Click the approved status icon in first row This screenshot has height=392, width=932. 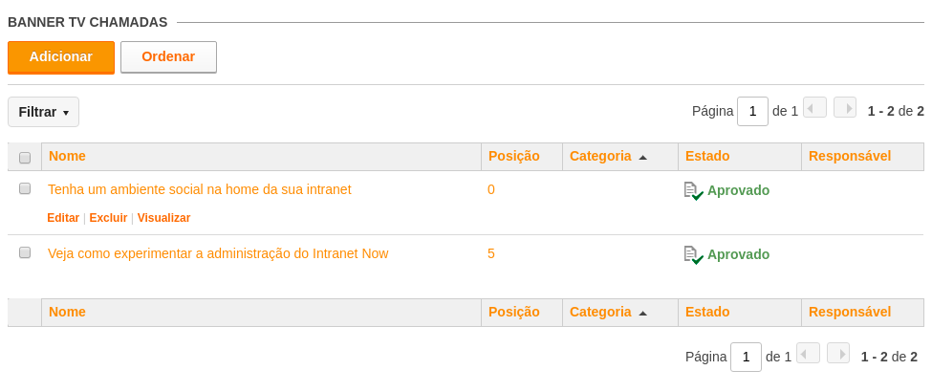tap(694, 191)
